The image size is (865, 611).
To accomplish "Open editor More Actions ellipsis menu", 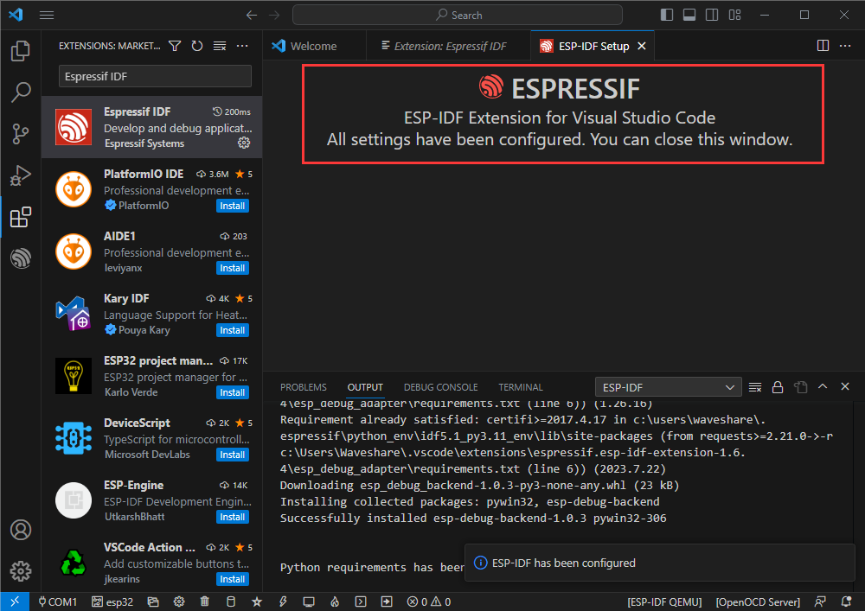I will coord(845,46).
